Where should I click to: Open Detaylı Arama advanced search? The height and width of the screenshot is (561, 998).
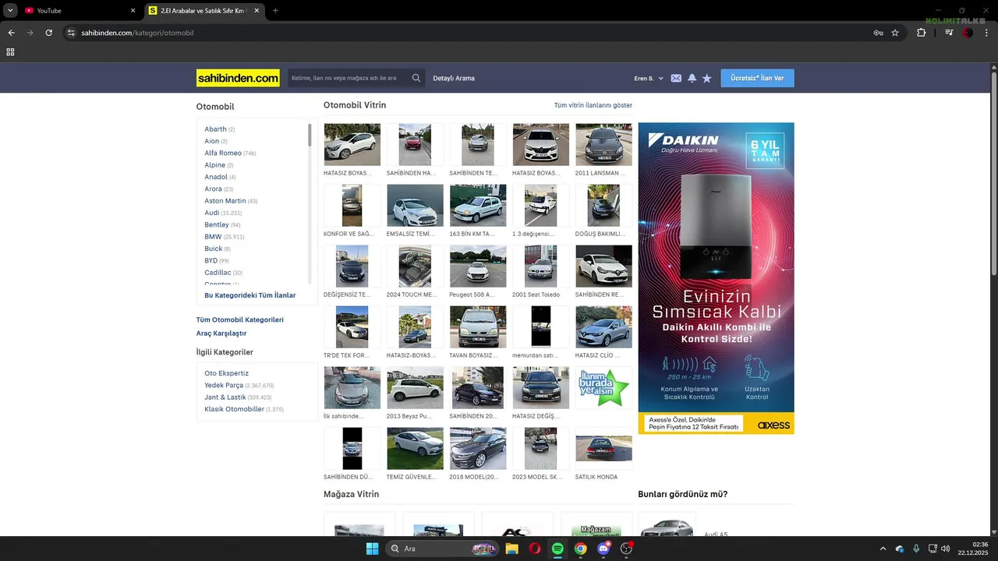454,79
